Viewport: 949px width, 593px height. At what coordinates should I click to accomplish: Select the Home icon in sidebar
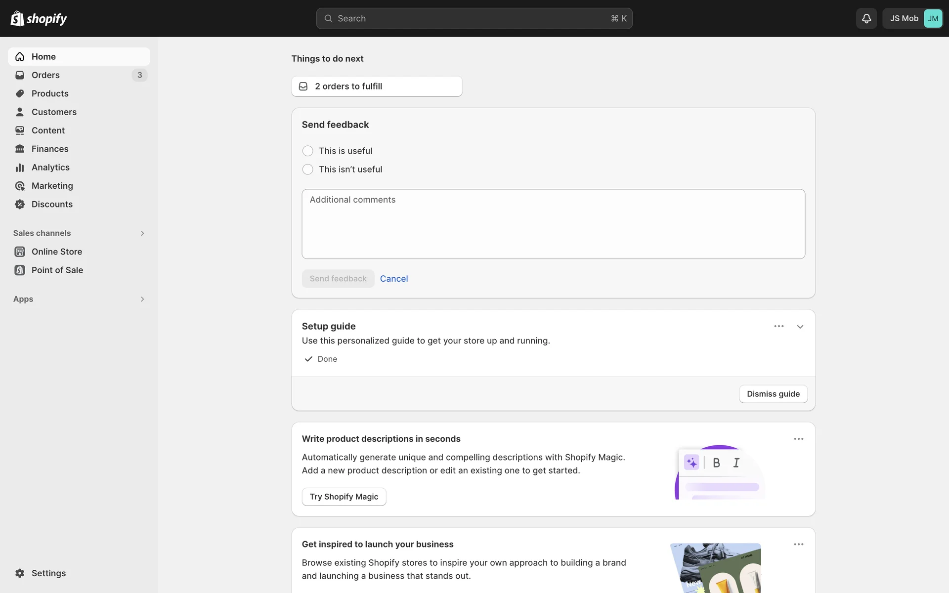(20, 56)
